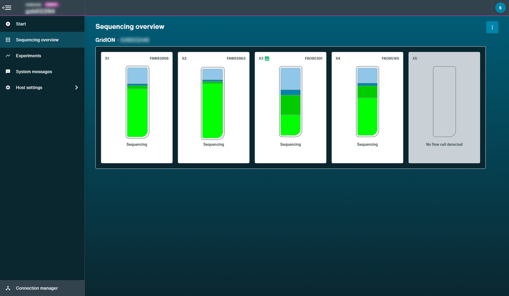Select the X1 flow cell card
The width and height of the screenshot is (509, 296).
pyautogui.click(x=136, y=107)
